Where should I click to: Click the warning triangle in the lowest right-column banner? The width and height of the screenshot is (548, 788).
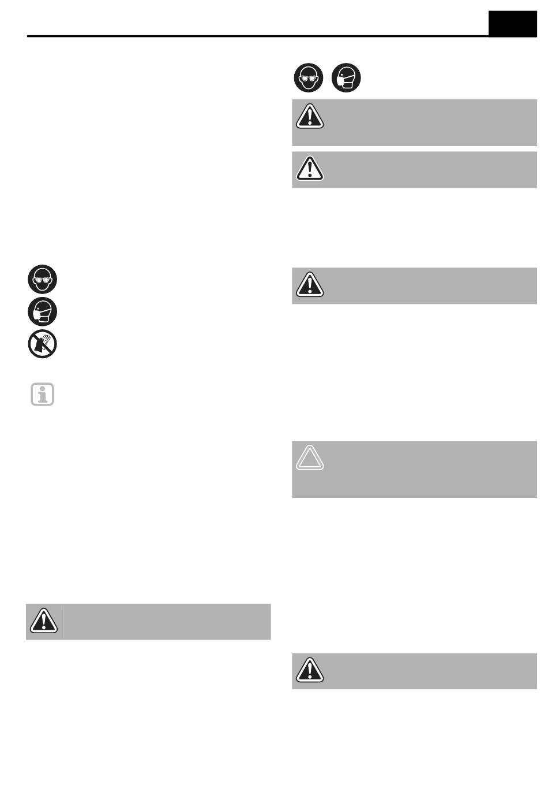[310, 670]
